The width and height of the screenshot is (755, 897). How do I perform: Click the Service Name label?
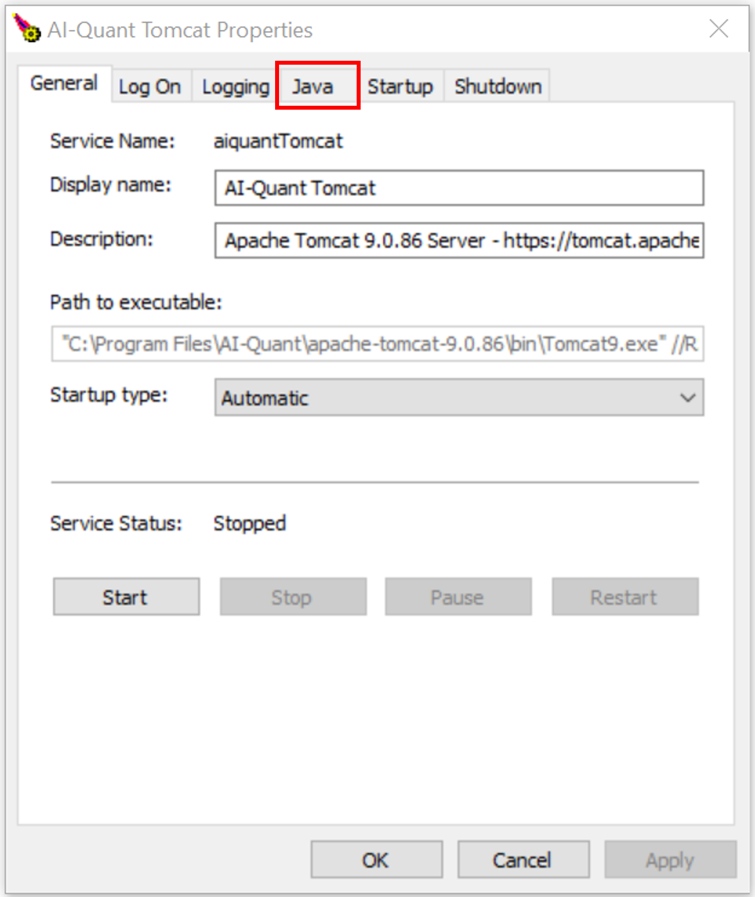[x=113, y=141]
